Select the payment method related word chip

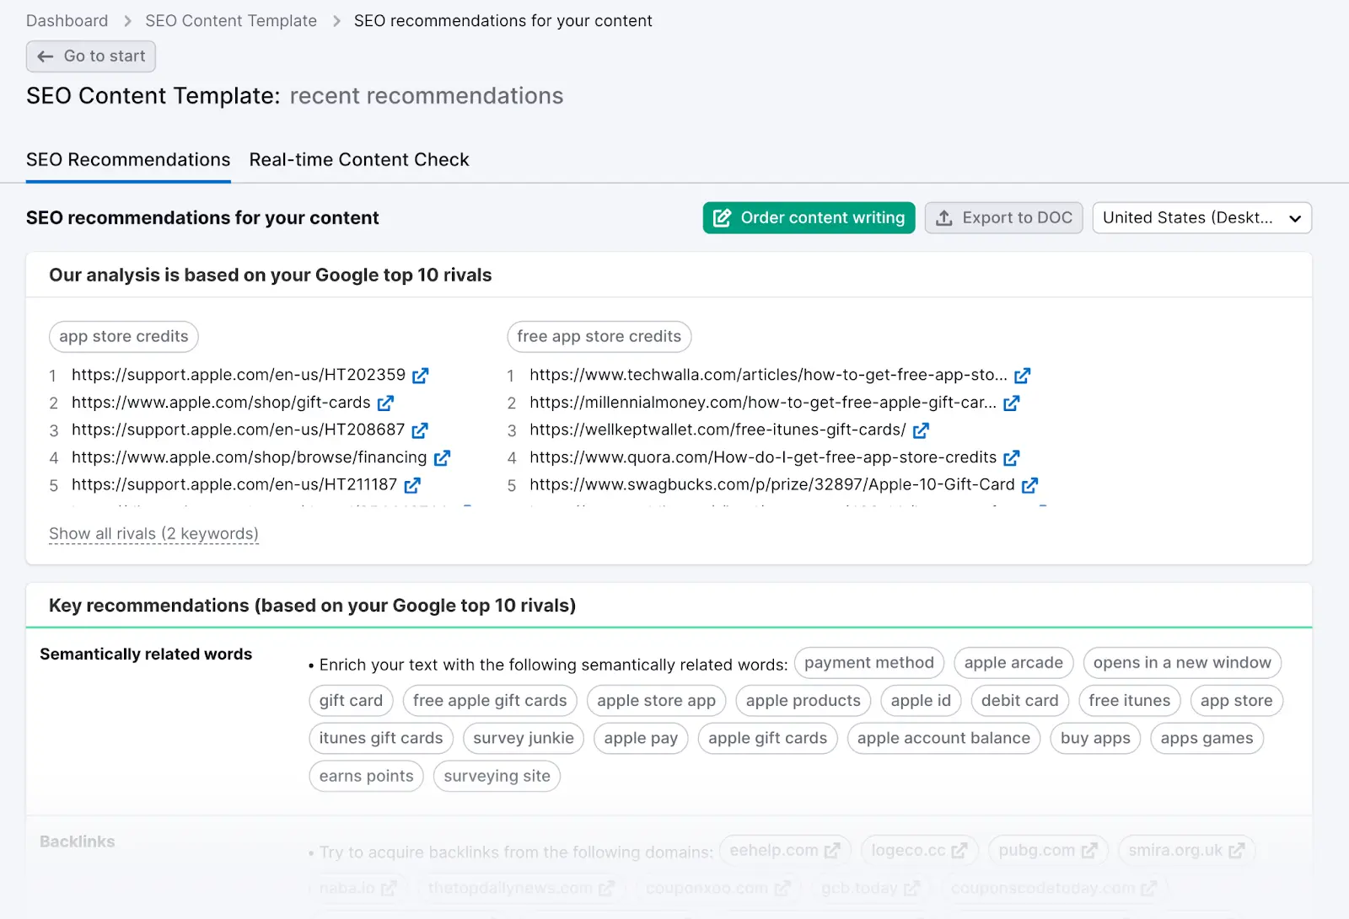click(868, 662)
